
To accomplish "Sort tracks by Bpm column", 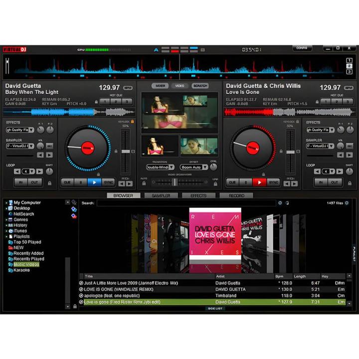I will 283,276.
